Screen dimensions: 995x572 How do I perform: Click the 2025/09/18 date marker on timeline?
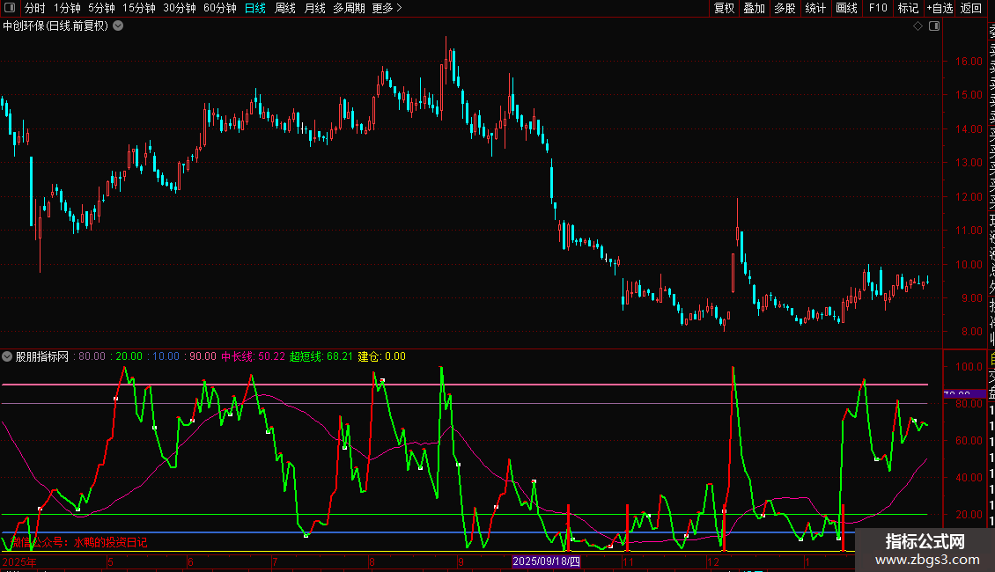coord(546,561)
